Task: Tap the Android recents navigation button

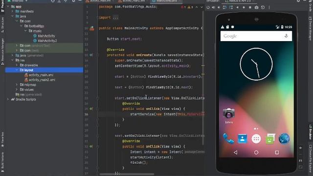Action: [x=277, y=153]
